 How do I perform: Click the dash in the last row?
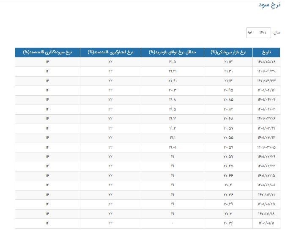pyautogui.click(x=173, y=223)
